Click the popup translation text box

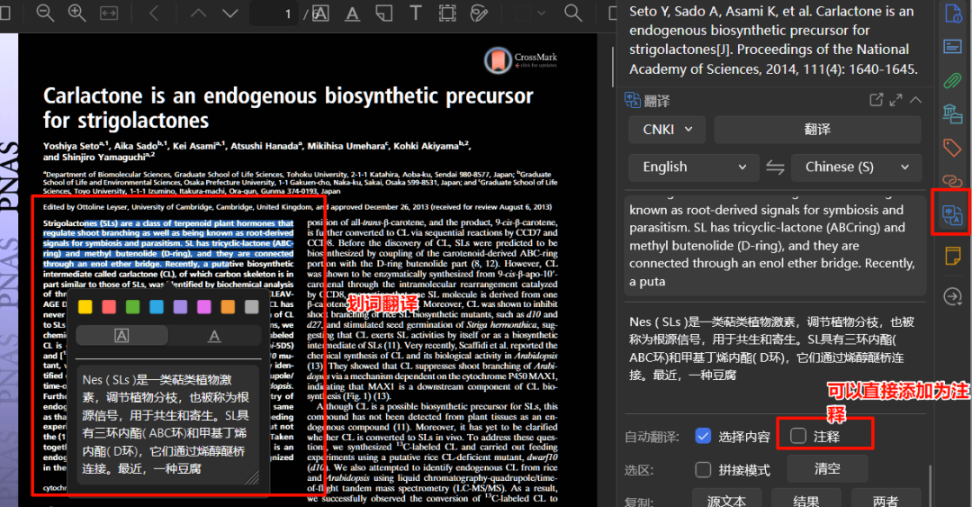coord(167,425)
